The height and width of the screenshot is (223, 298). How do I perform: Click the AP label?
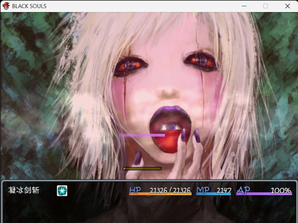coord(243,190)
